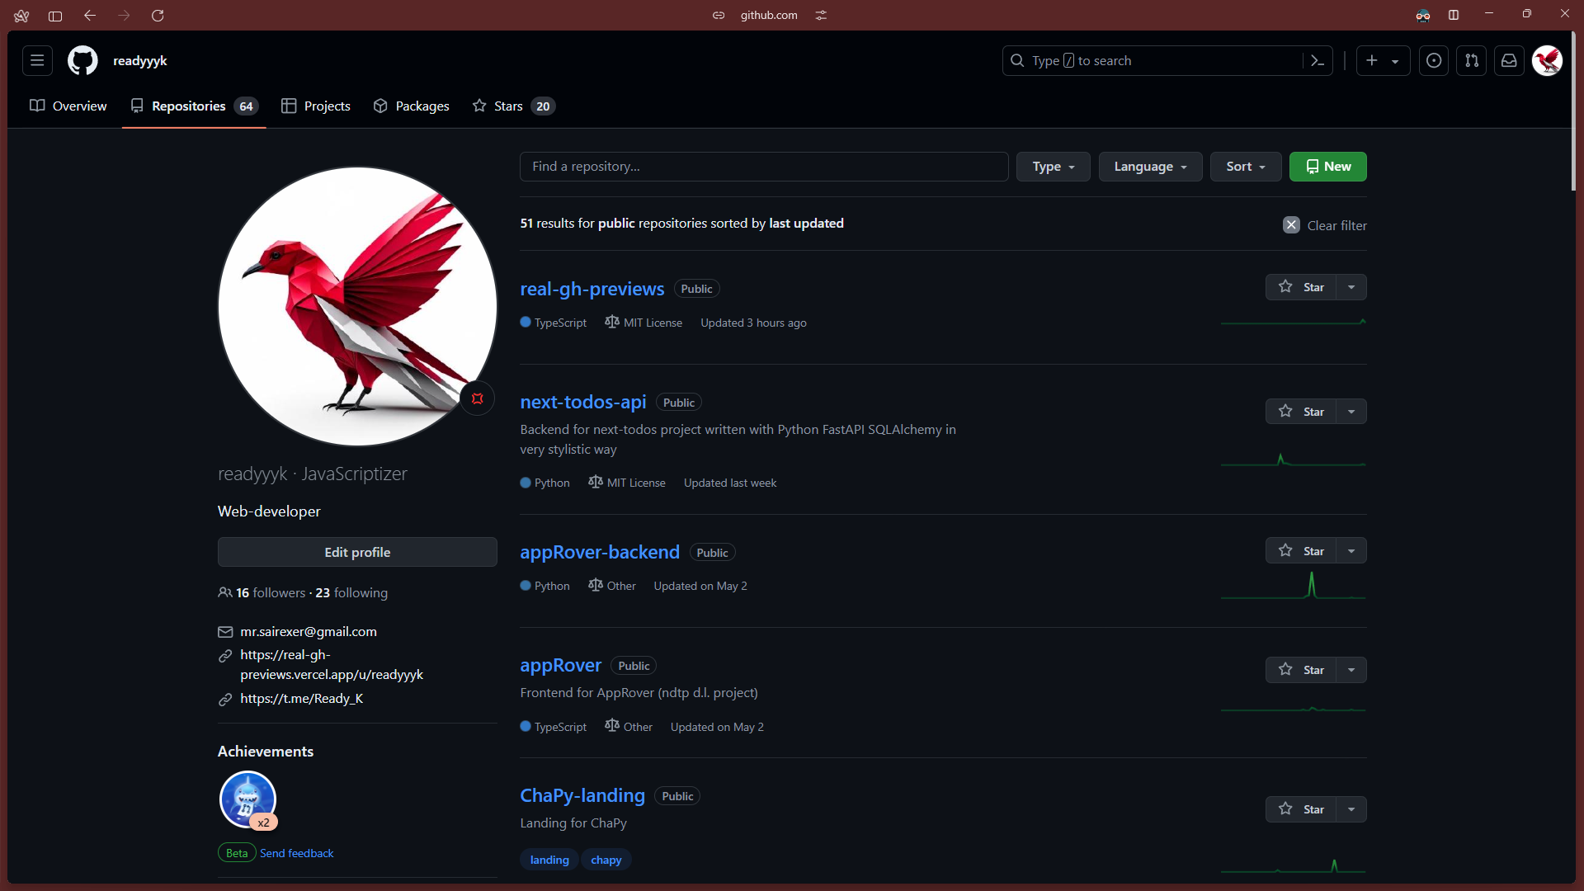Screen dimensions: 1584x891
Task: Click the page vertical scrollbar
Action: pyautogui.click(x=1573, y=111)
